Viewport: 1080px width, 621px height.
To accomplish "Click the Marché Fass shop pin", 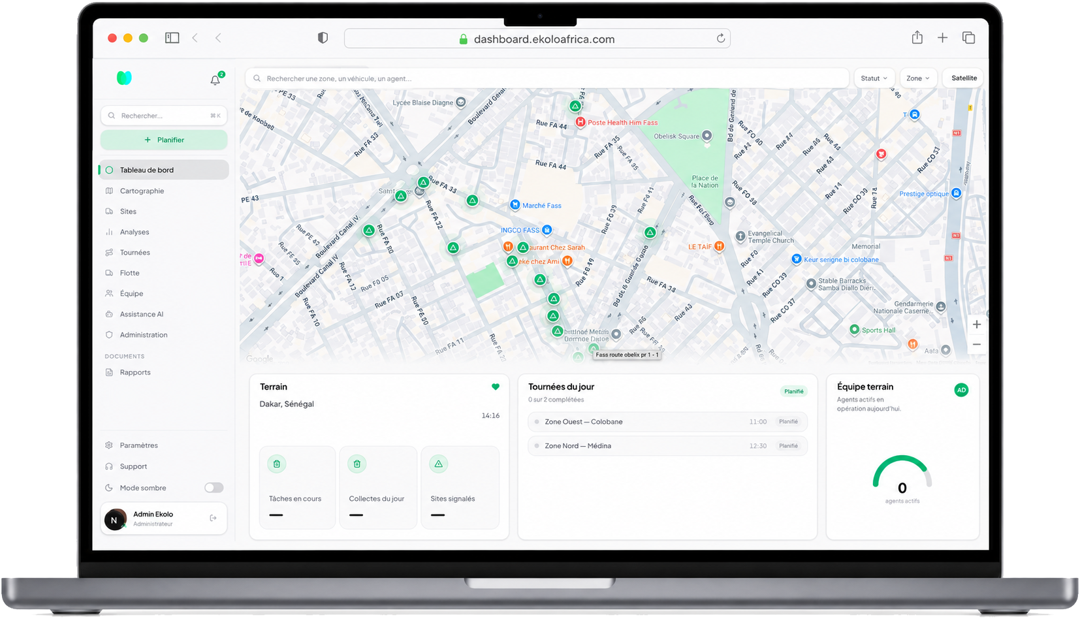I will pos(515,205).
